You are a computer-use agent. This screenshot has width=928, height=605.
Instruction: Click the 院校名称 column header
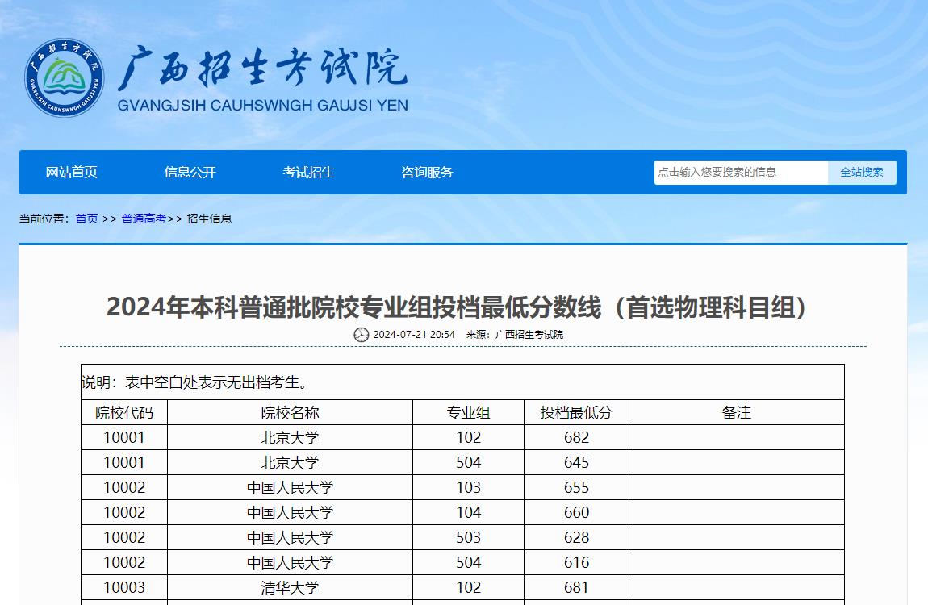coord(290,413)
